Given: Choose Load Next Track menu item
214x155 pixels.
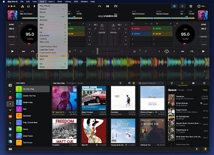Looking at the screenshot, I should 53,50.
